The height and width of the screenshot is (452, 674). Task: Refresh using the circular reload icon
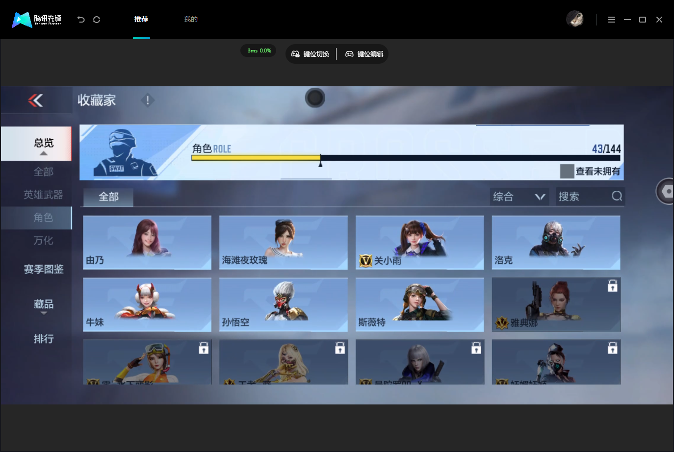[x=97, y=20]
